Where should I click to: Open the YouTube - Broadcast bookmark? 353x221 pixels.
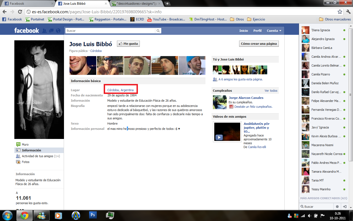[x=166, y=19]
